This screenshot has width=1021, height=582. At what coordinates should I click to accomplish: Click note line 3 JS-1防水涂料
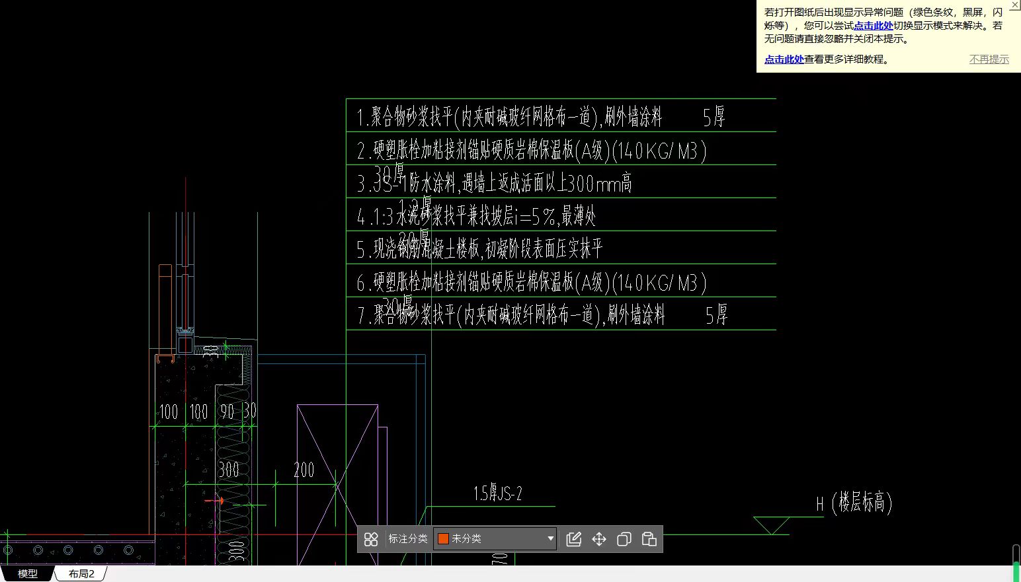click(494, 183)
